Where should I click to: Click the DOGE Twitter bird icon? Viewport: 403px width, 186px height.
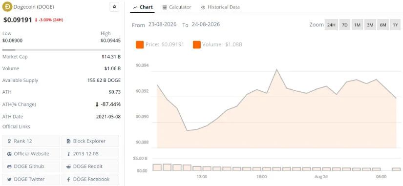9,179
